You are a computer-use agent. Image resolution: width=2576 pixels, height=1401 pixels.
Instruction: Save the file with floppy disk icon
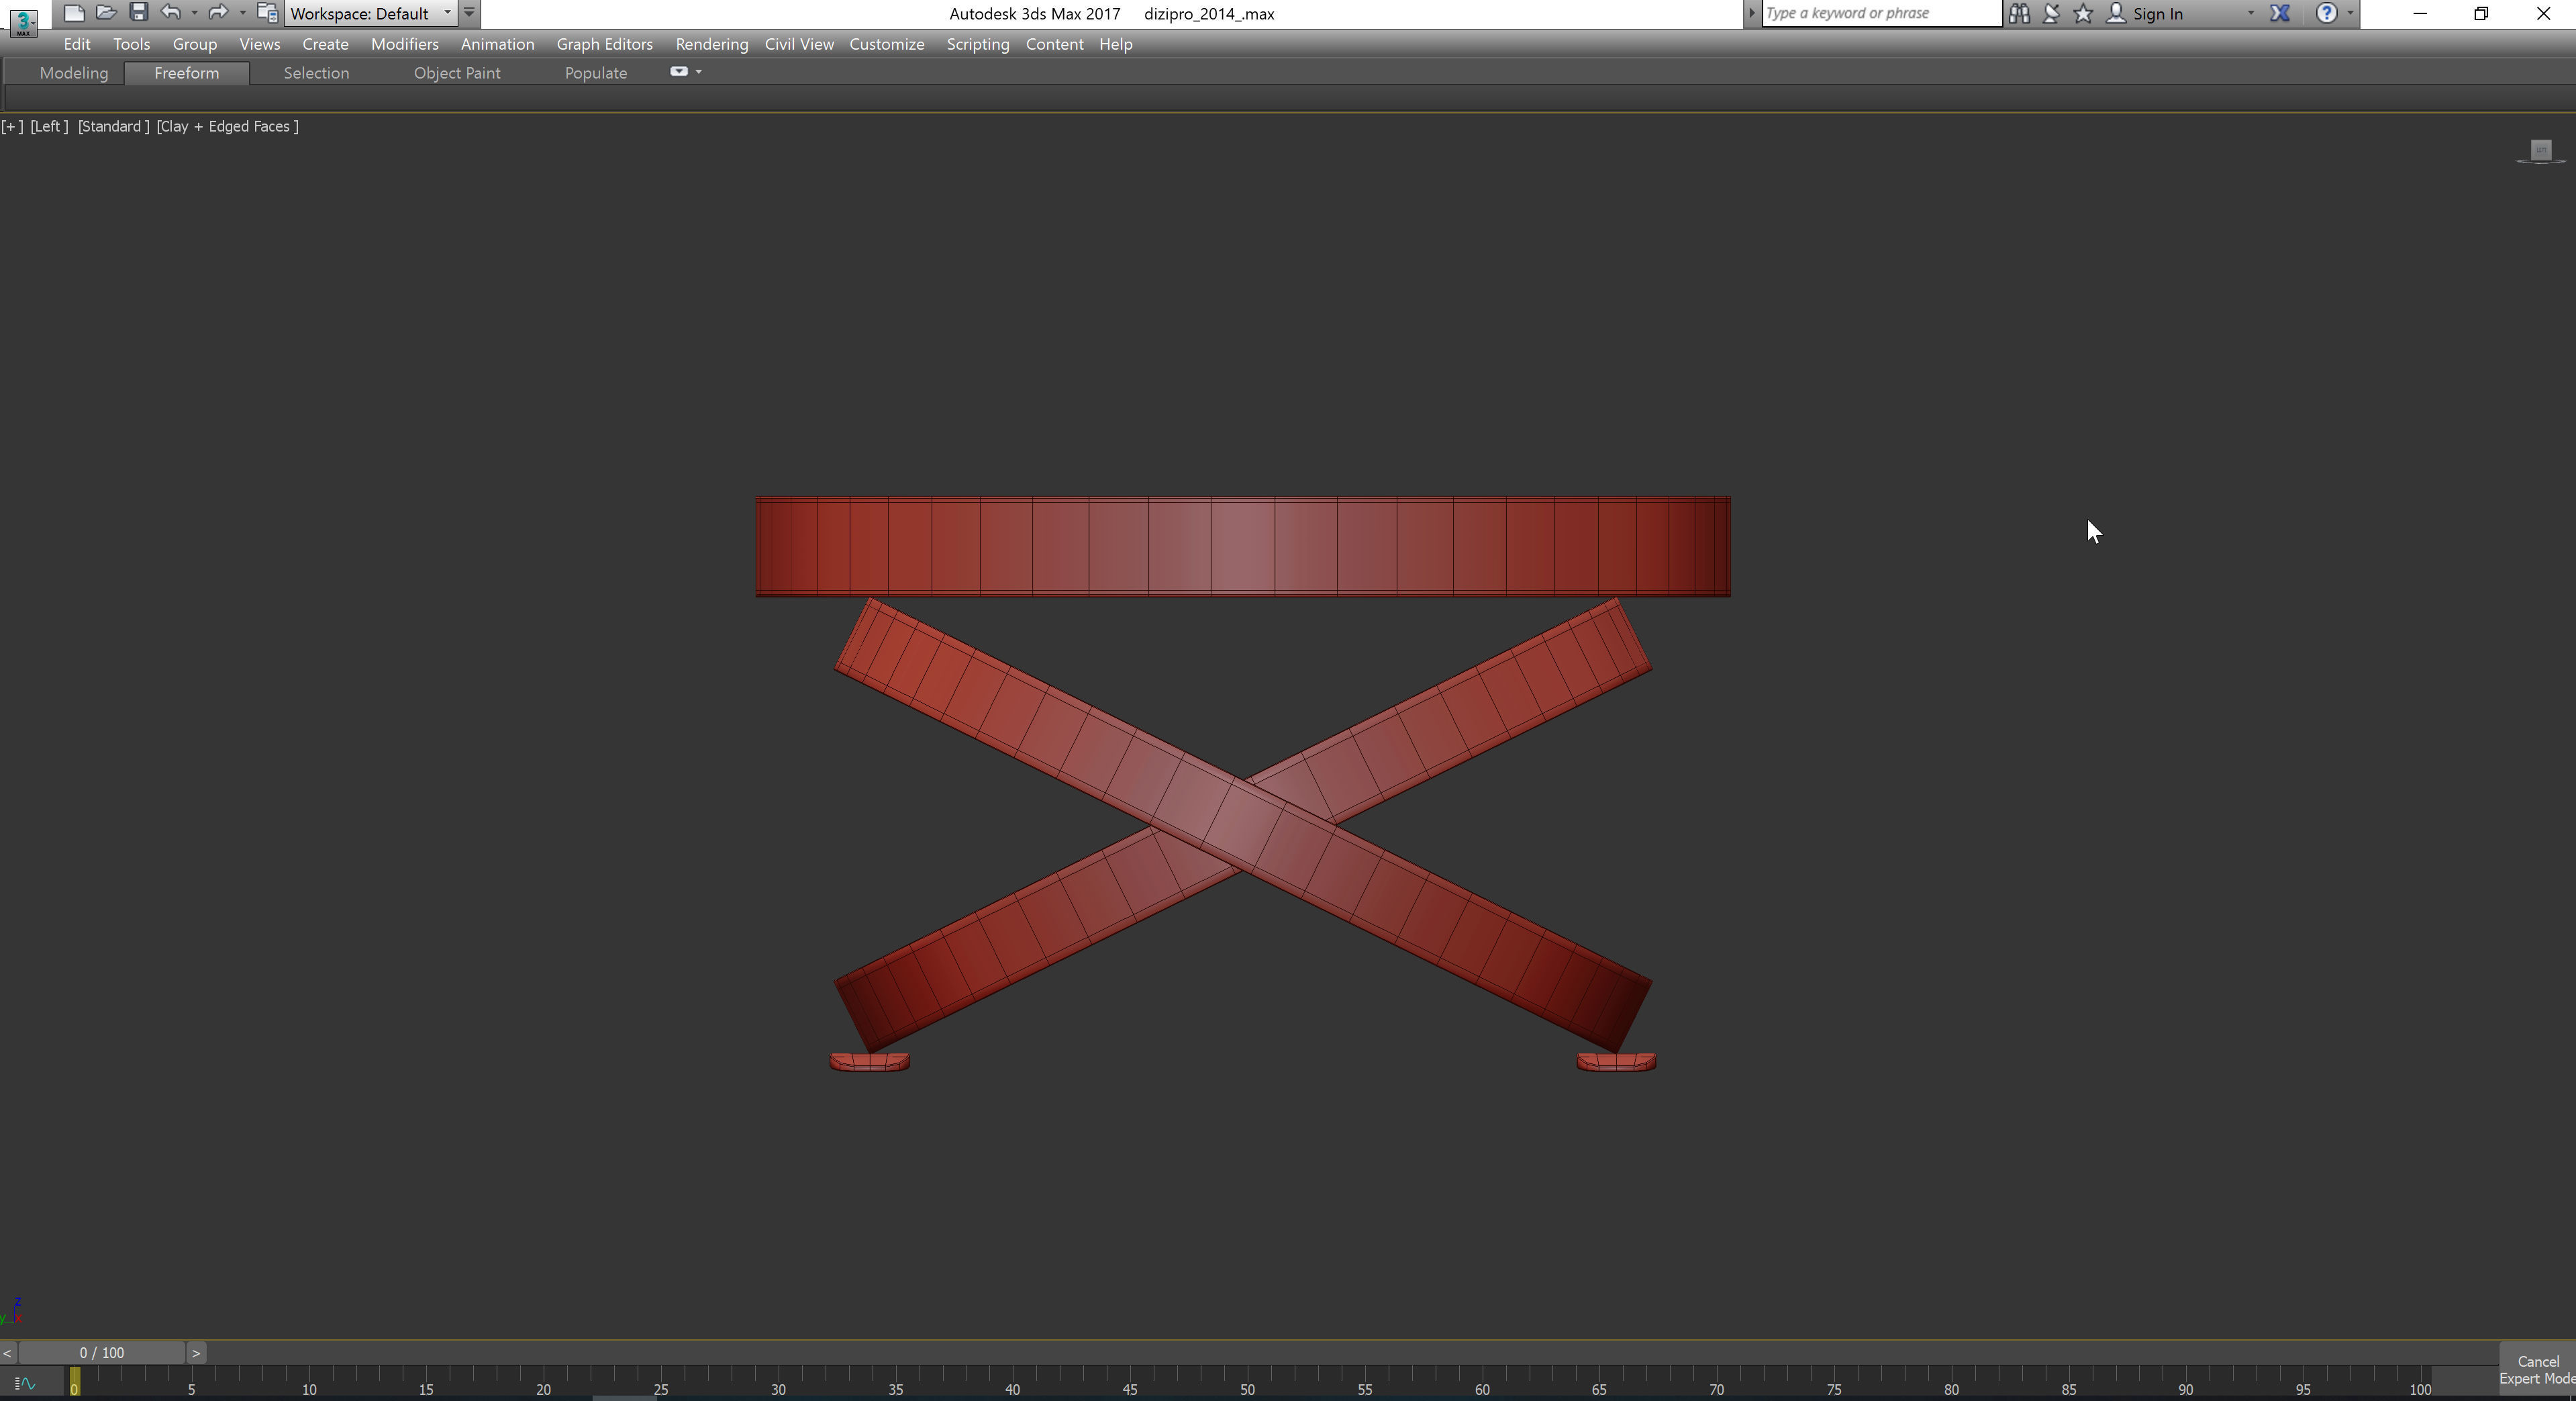click(139, 13)
